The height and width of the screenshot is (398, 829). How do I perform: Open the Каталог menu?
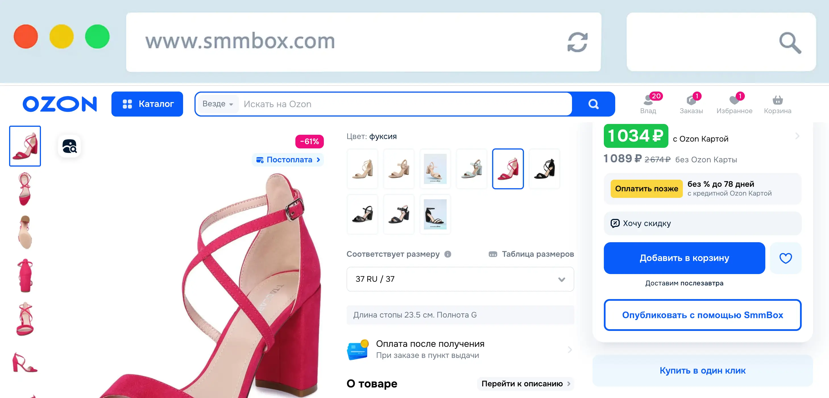pyautogui.click(x=147, y=104)
